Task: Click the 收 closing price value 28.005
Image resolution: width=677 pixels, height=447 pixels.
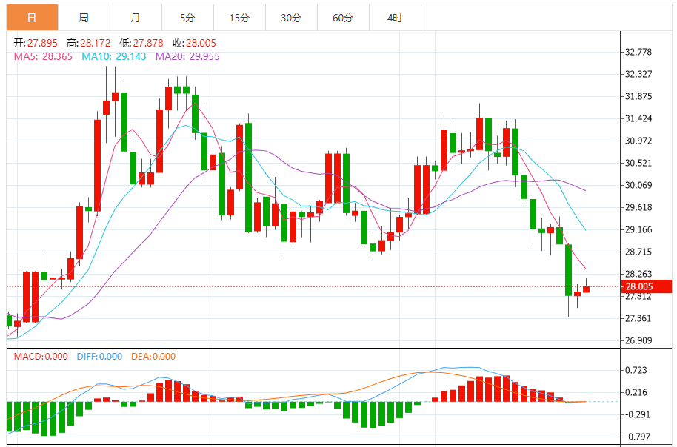Action: [201, 43]
